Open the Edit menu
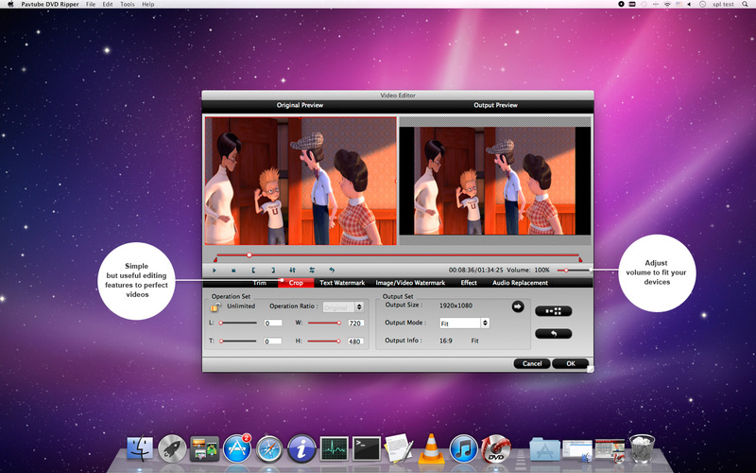Viewport: 756px width, 473px height. [108, 5]
